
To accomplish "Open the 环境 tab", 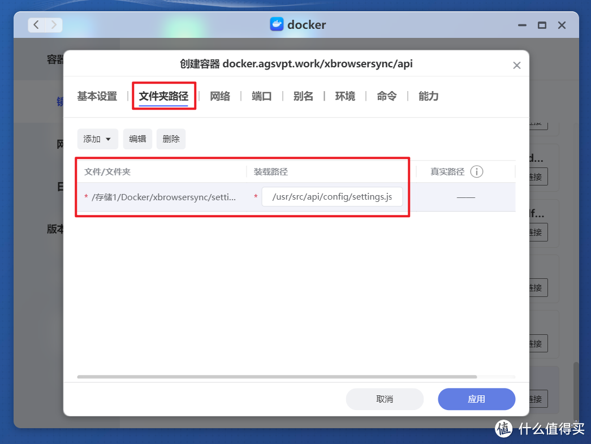I will (x=345, y=96).
